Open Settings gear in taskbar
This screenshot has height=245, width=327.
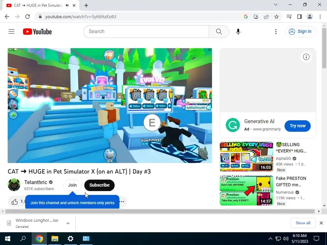71,239
